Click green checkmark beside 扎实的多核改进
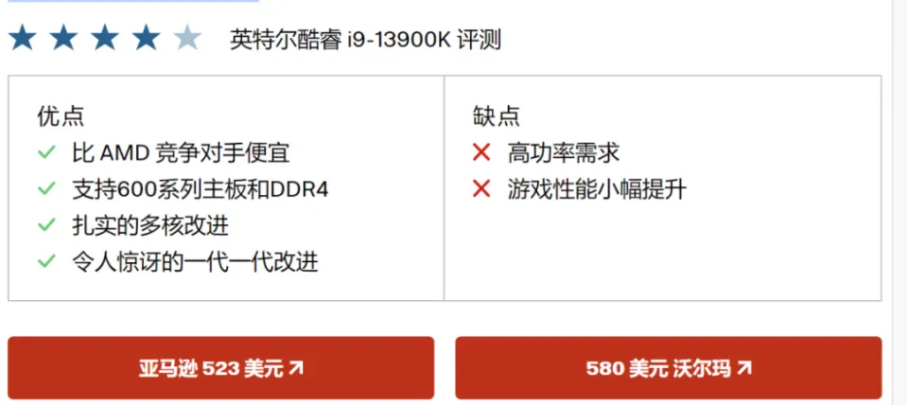Image resolution: width=908 pixels, height=405 pixels. [x=46, y=225]
